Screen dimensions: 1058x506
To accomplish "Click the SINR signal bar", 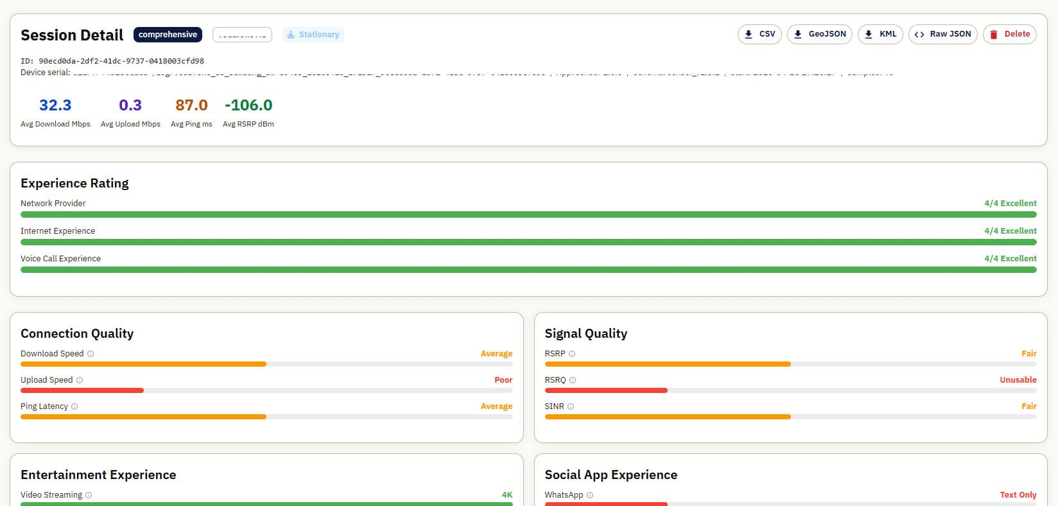I will [x=791, y=417].
